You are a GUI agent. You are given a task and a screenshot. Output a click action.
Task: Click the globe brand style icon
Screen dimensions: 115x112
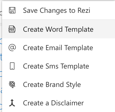click(12, 84)
